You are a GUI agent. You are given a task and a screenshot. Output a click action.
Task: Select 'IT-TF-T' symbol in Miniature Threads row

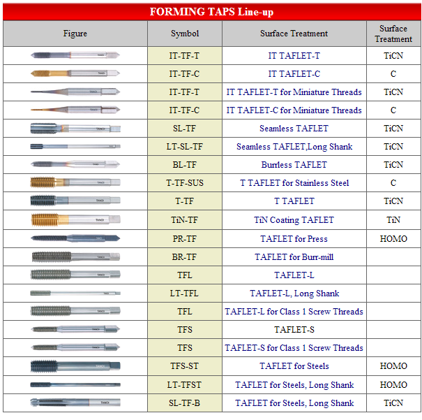185,92
